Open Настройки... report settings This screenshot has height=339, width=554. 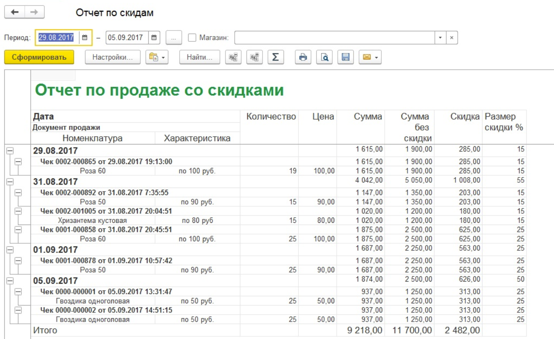(x=113, y=57)
